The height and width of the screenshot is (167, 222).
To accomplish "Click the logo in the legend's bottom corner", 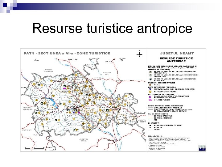I will [202, 148].
